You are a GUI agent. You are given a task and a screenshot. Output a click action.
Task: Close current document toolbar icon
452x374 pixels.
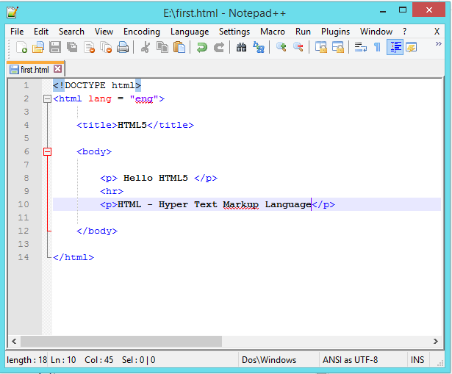89,47
